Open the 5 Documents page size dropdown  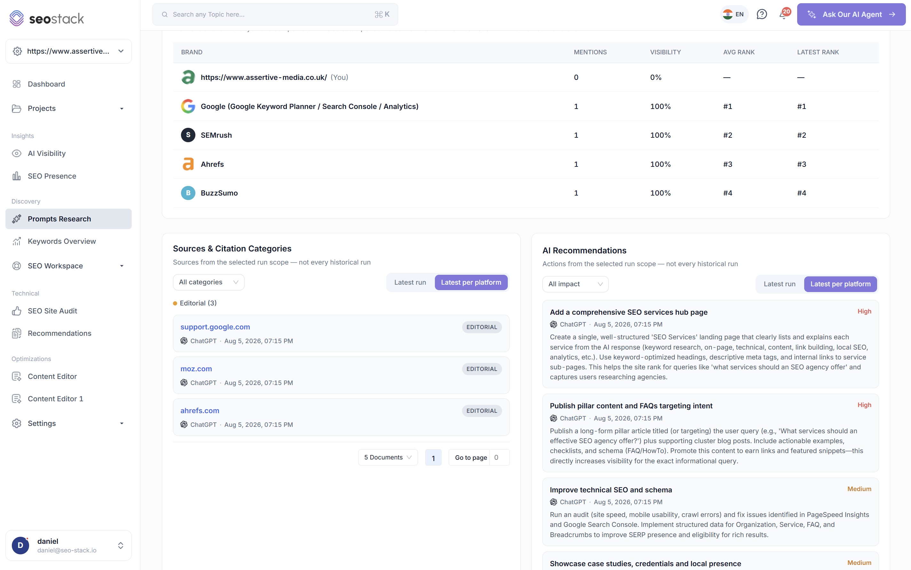(388, 457)
